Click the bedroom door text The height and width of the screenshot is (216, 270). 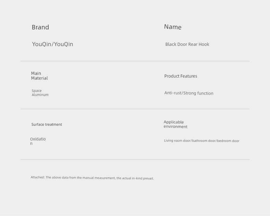click(x=229, y=141)
